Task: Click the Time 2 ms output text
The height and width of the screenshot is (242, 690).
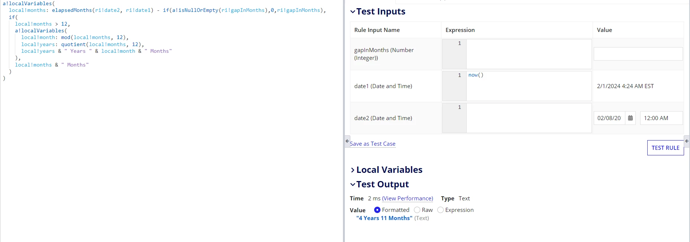Action: point(365,199)
